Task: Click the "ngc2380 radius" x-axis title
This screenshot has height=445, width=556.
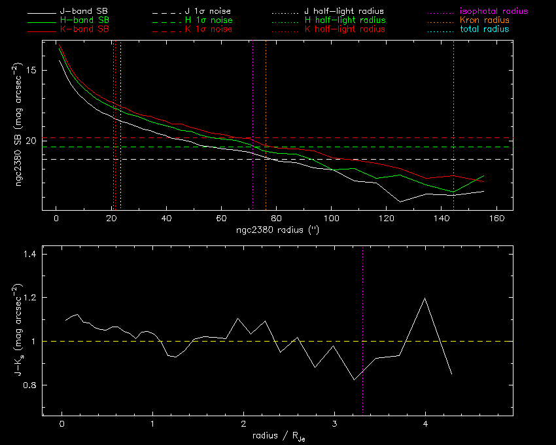Action: pos(277,230)
